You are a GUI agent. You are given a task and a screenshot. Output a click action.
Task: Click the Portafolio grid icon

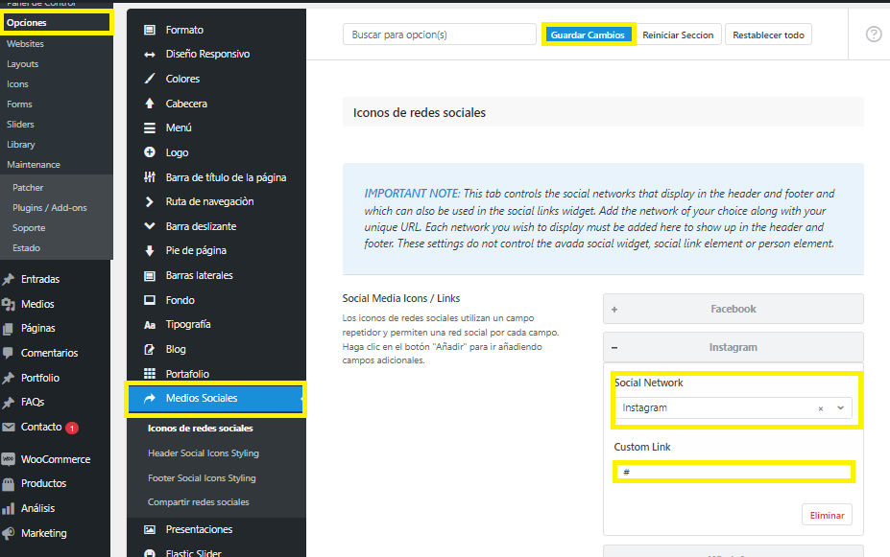coord(150,374)
